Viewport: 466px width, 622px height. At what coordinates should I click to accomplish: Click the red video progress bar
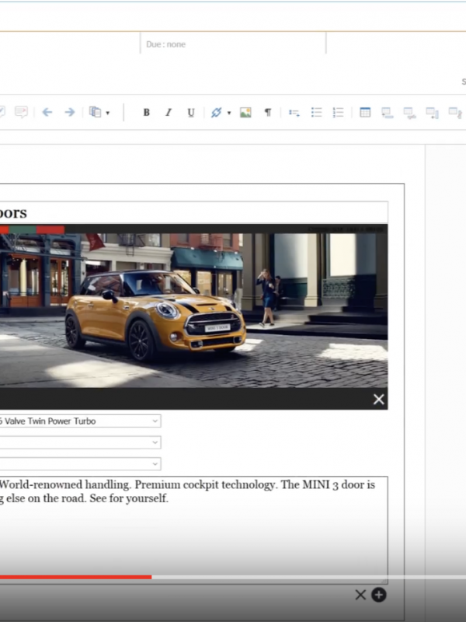[75, 577]
